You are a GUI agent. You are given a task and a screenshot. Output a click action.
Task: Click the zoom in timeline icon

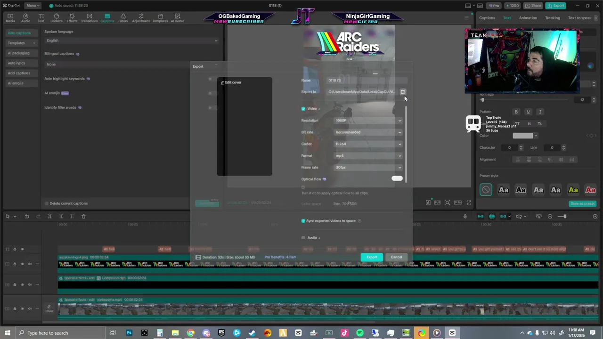click(595, 216)
